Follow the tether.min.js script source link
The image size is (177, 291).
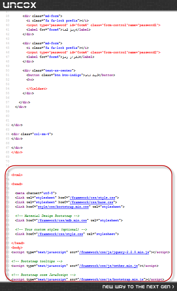(x=108, y=266)
